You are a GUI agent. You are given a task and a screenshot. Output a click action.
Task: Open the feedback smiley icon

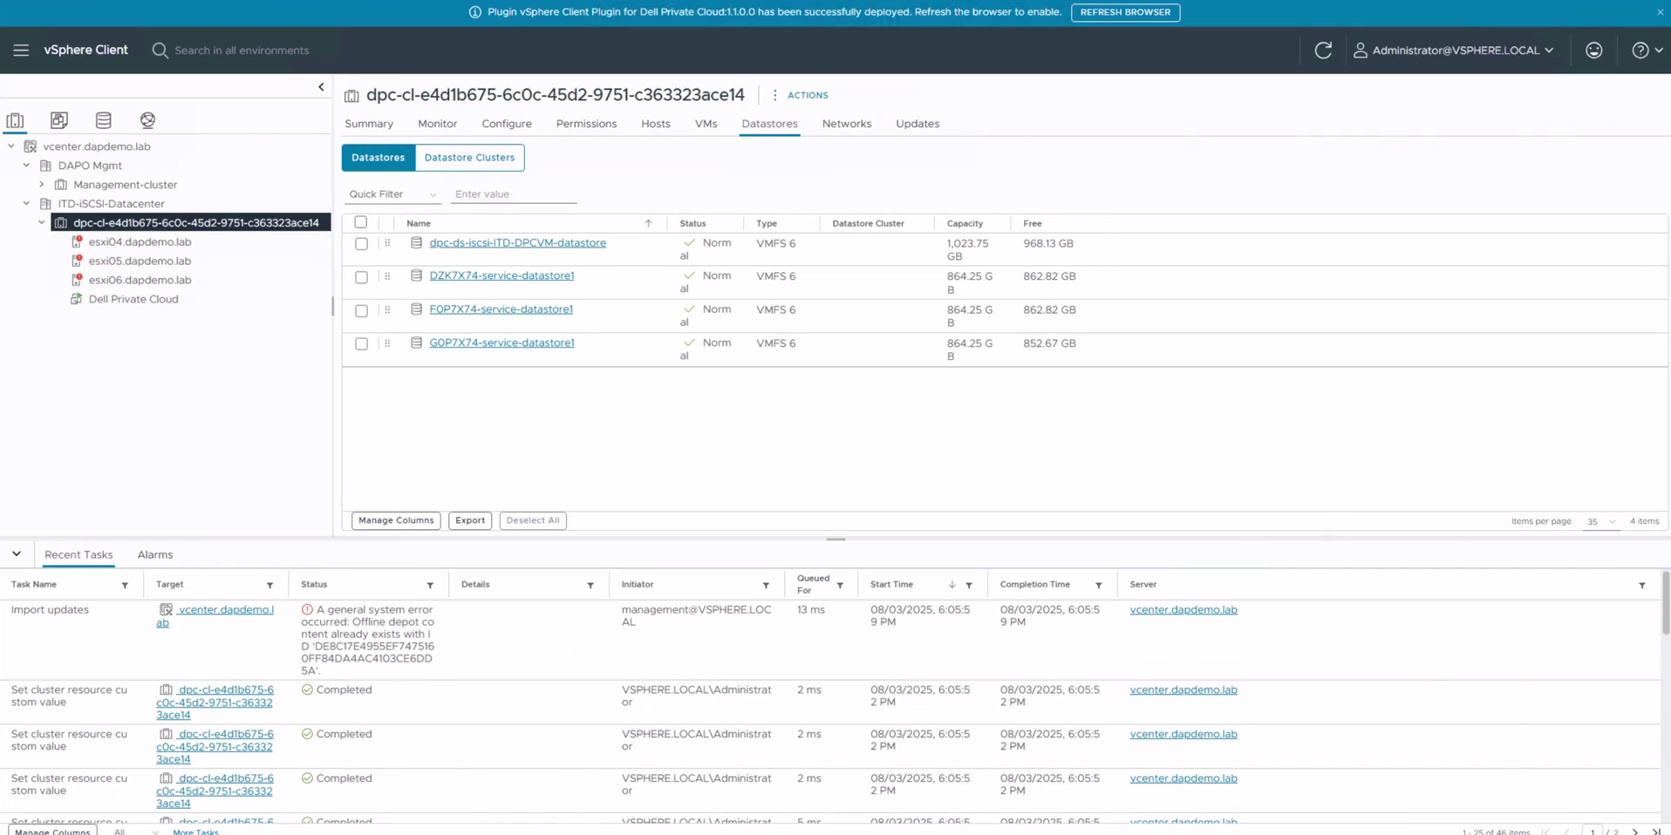[1594, 51]
